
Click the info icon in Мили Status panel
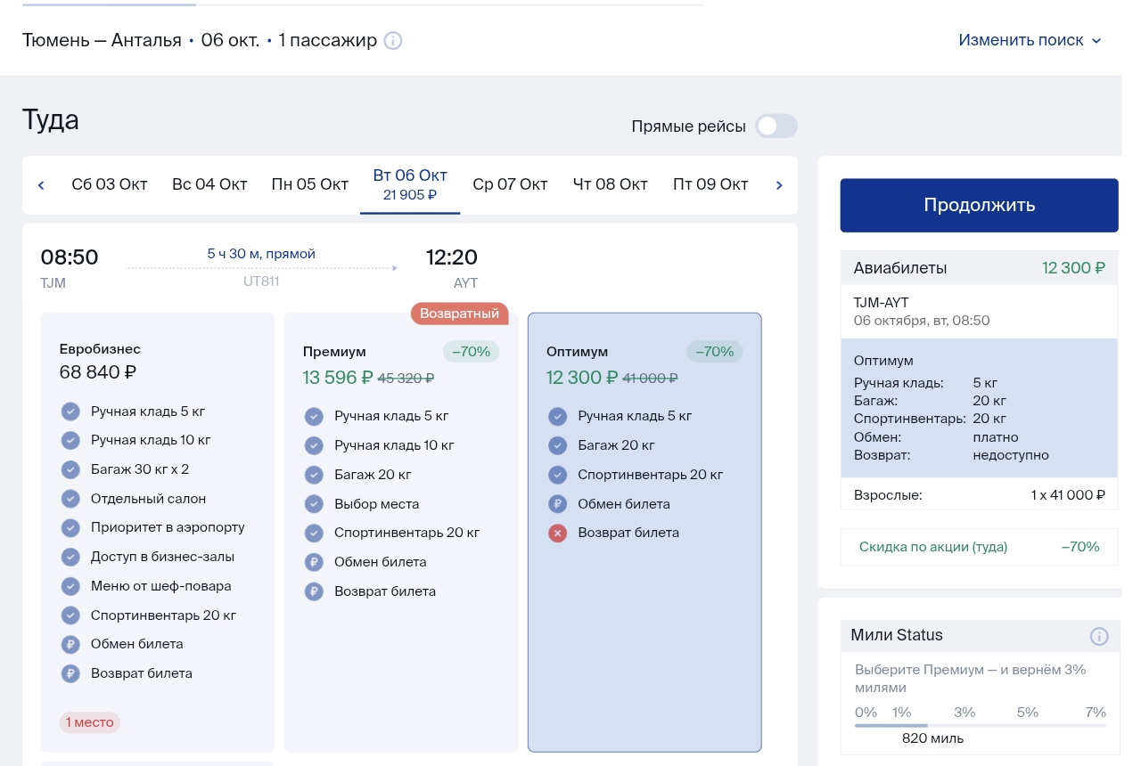pyautogui.click(x=1099, y=636)
